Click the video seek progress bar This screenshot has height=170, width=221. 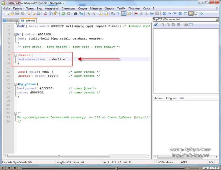pos(104,168)
